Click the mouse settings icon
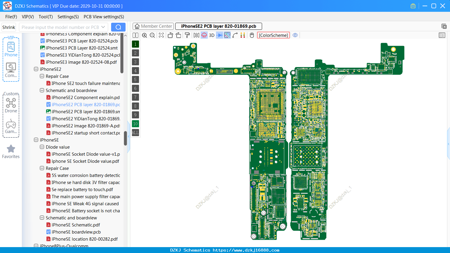 coord(252,35)
